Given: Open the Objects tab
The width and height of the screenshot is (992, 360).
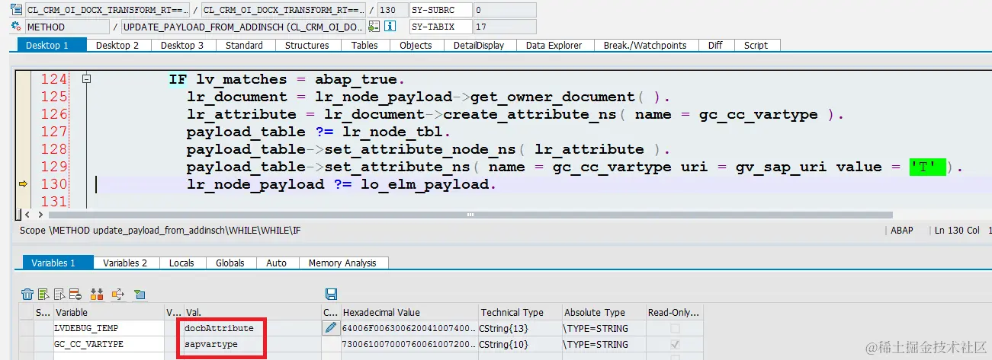Looking at the screenshot, I should (x=416, y=46).
